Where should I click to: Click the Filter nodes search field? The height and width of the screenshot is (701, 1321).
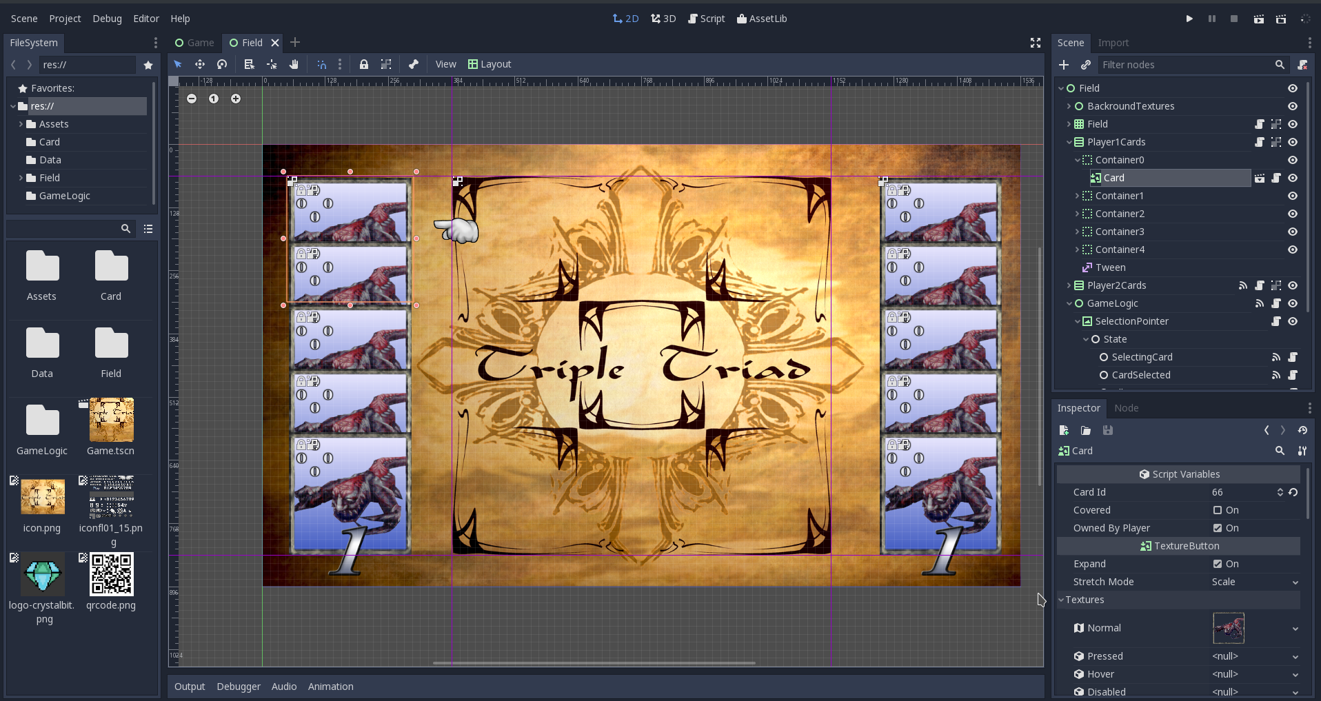pos(1186,65)
